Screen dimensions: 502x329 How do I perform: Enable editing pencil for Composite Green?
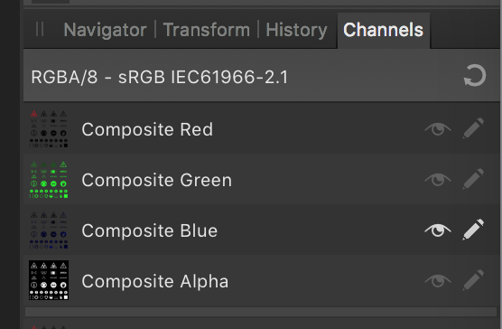(473, 179)
